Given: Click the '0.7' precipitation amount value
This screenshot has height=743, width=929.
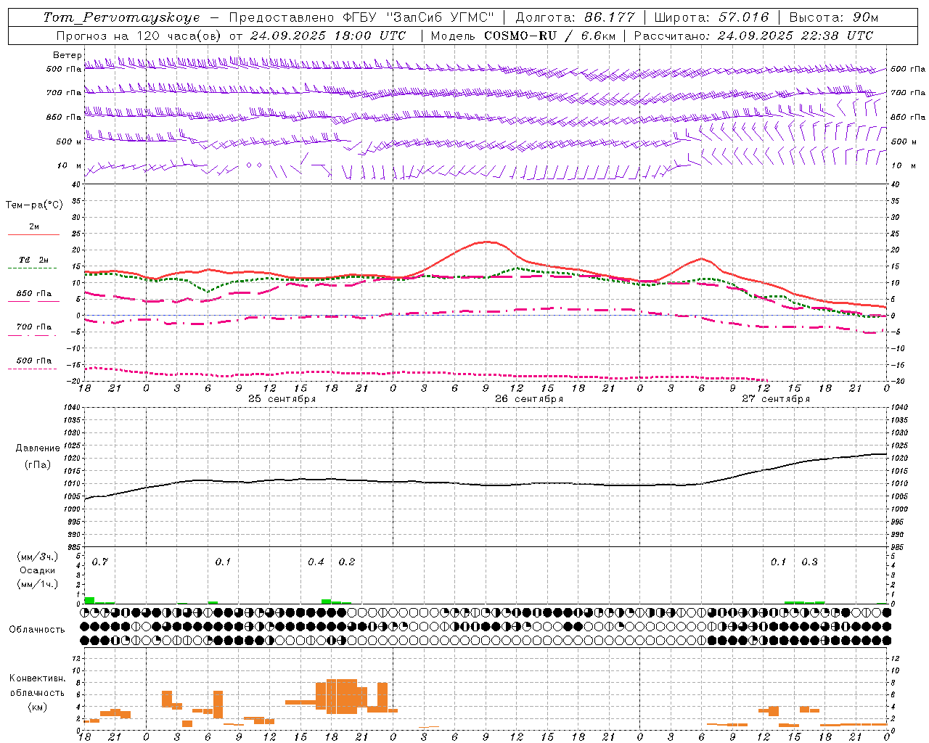Looking at the screenshot, I should [100, 562].
